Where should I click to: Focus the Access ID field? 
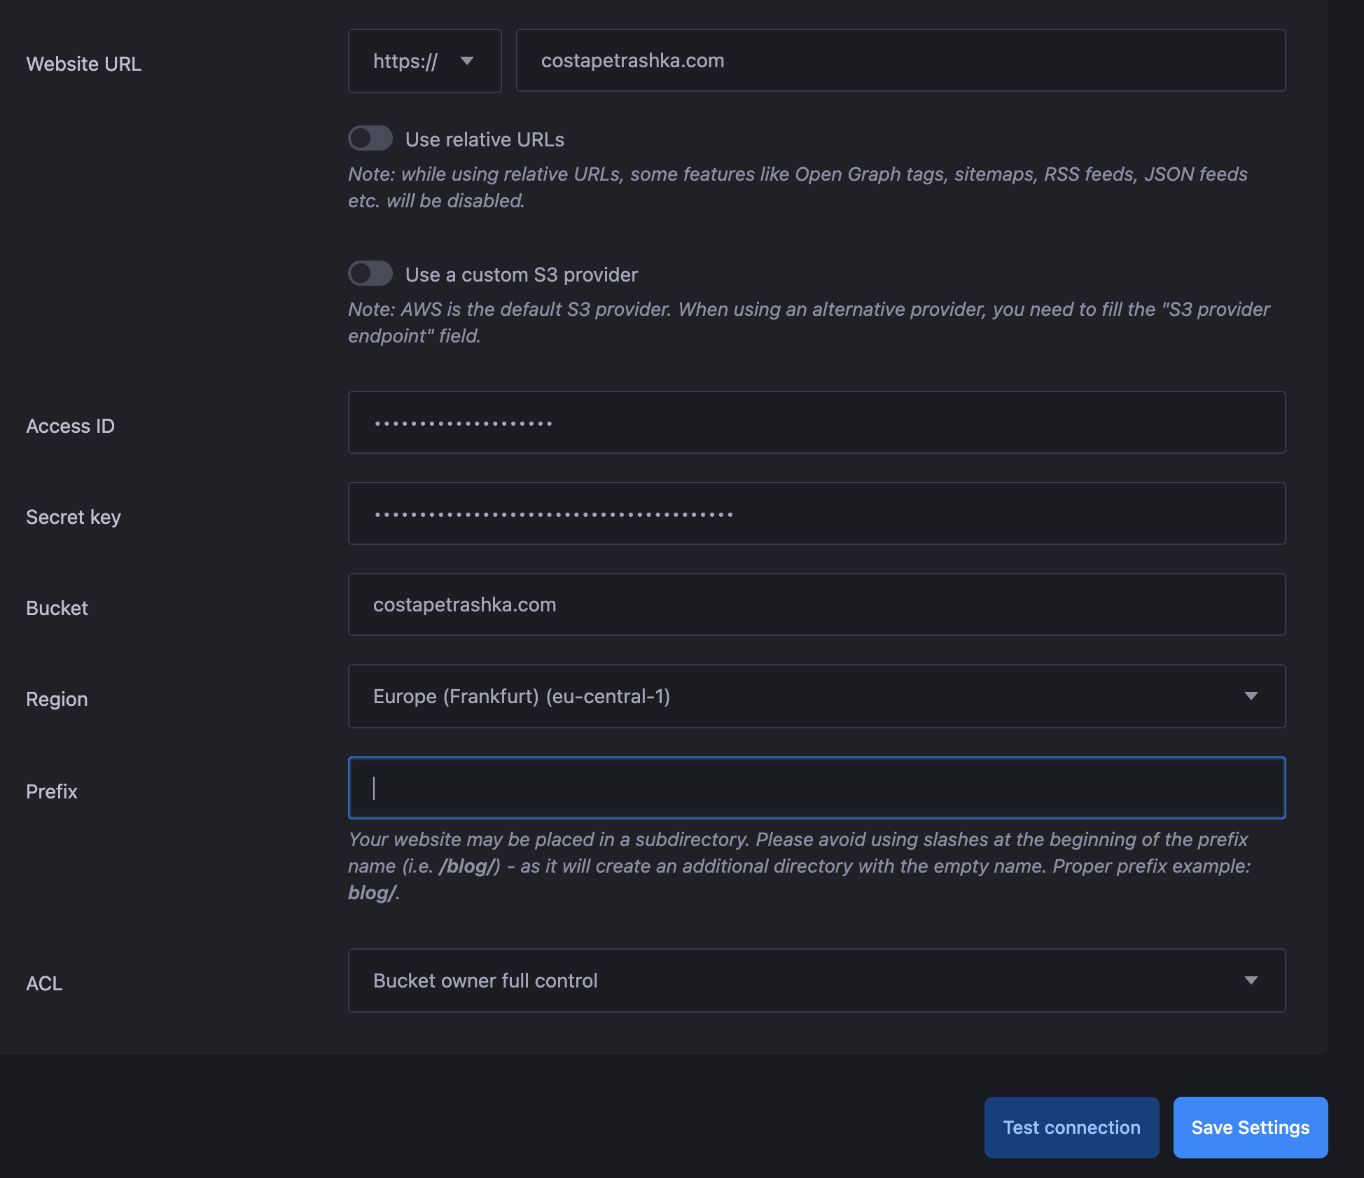[x=816, y=423]
